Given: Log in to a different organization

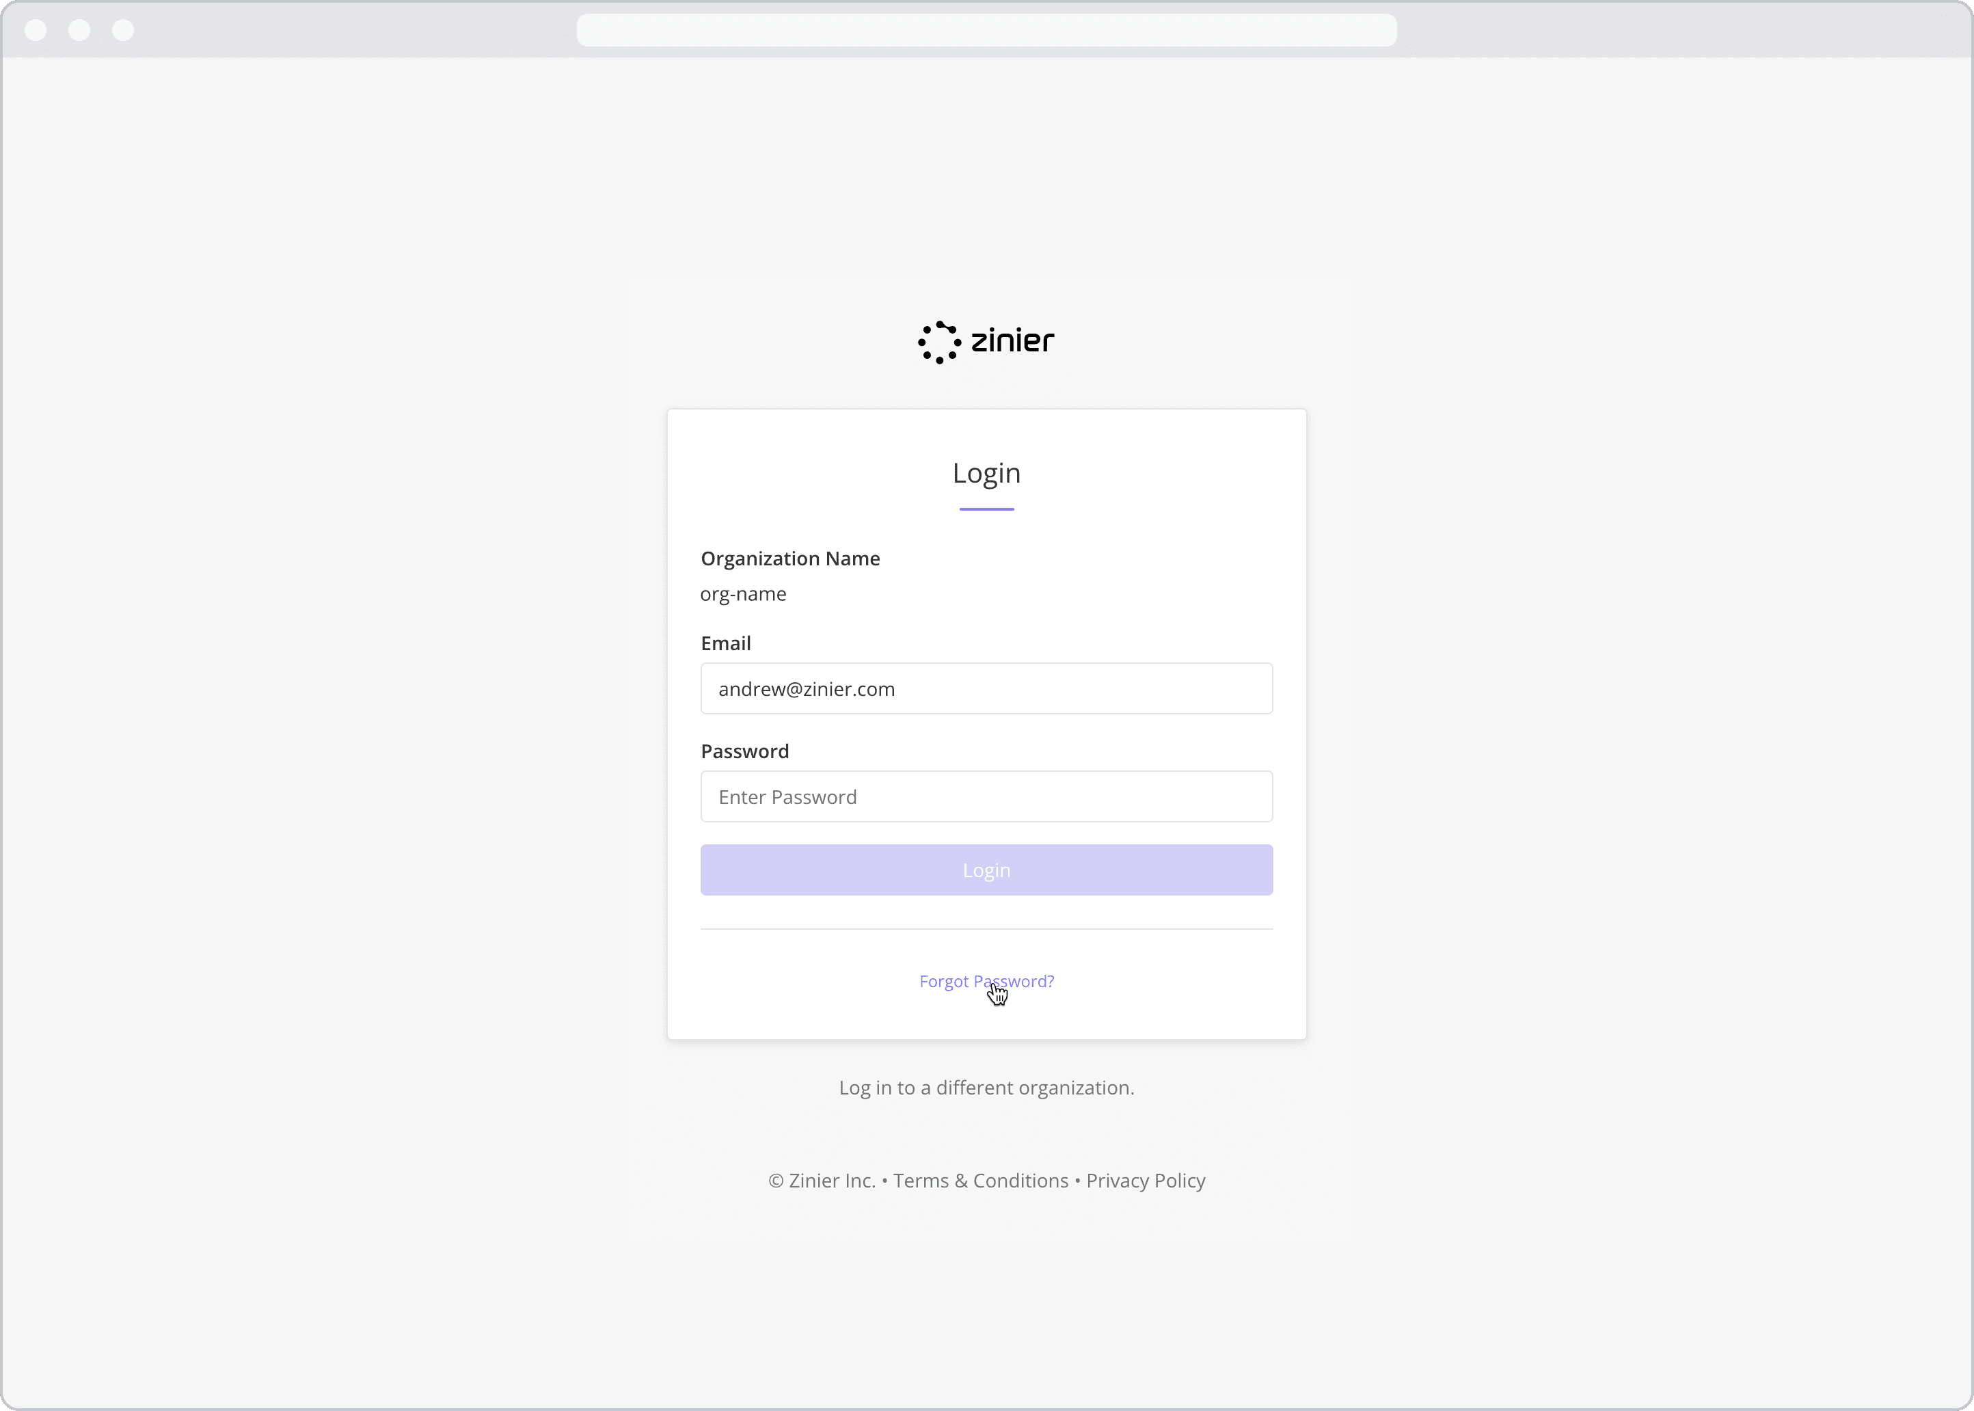Looking at the screenshot, I should tap(986, 1088).
